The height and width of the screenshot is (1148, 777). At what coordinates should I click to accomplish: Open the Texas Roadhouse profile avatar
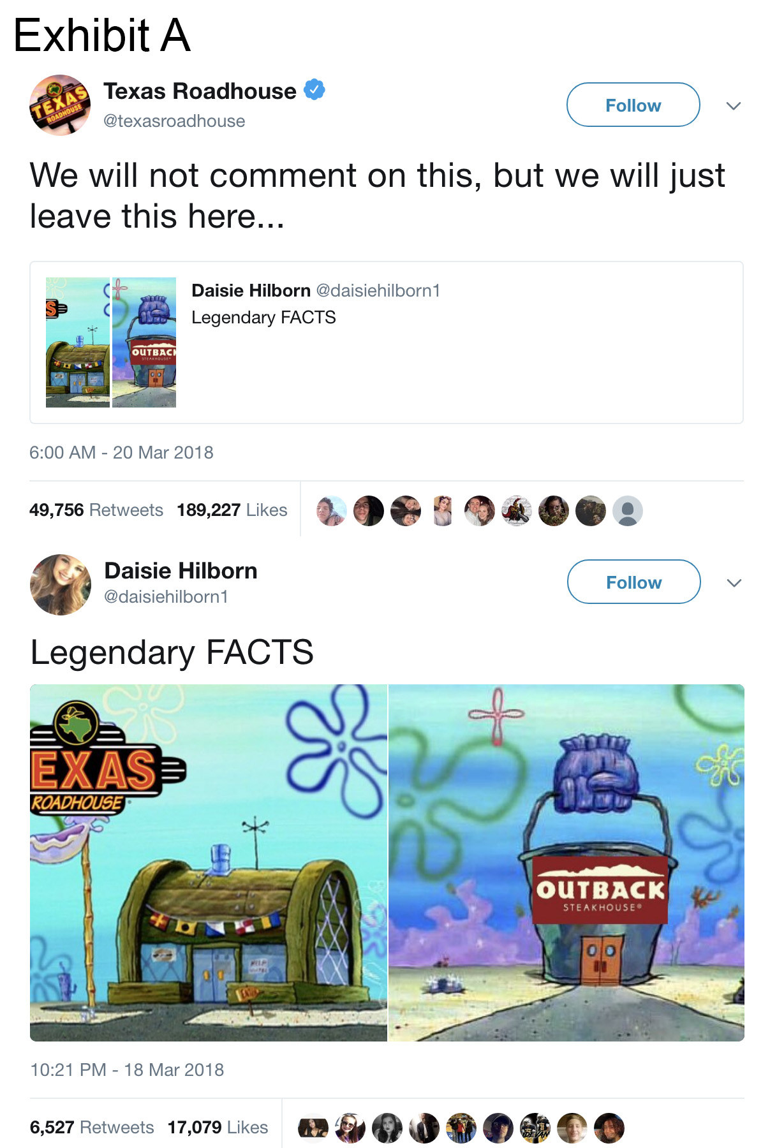tap(60, 105)
